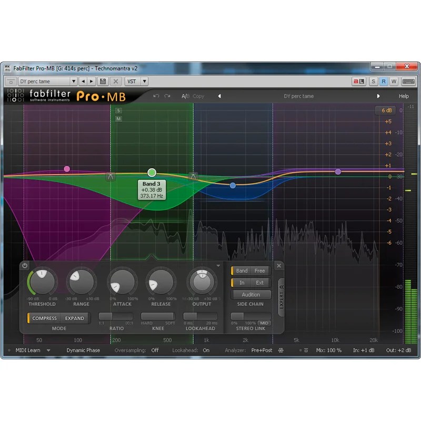Click the output options icon left of Mix
The height and width of the screenshot is (421, 421).
[306, 350]
